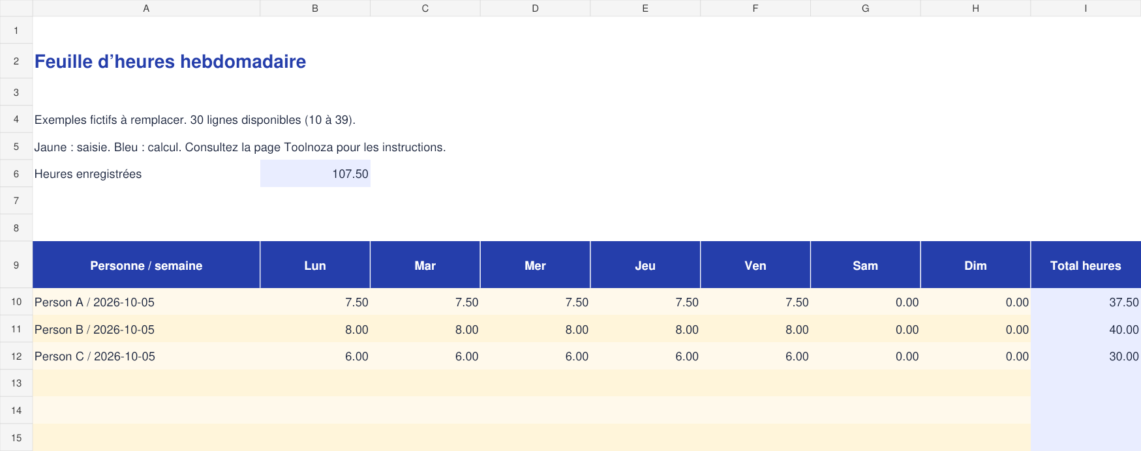
Task: Select the Mar table header cell
Action: coord(425,265)
